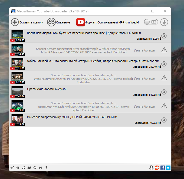Locate Время навыворот file with magnifier icon
This screenshot has width=184, height=179.
[x=164, y=36]
